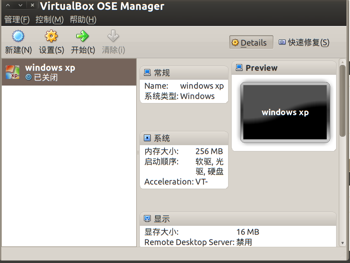Open the 帮助(H) menu
Image resolution: width=350 pixels, height=263 pixels.
click(83, 20)
